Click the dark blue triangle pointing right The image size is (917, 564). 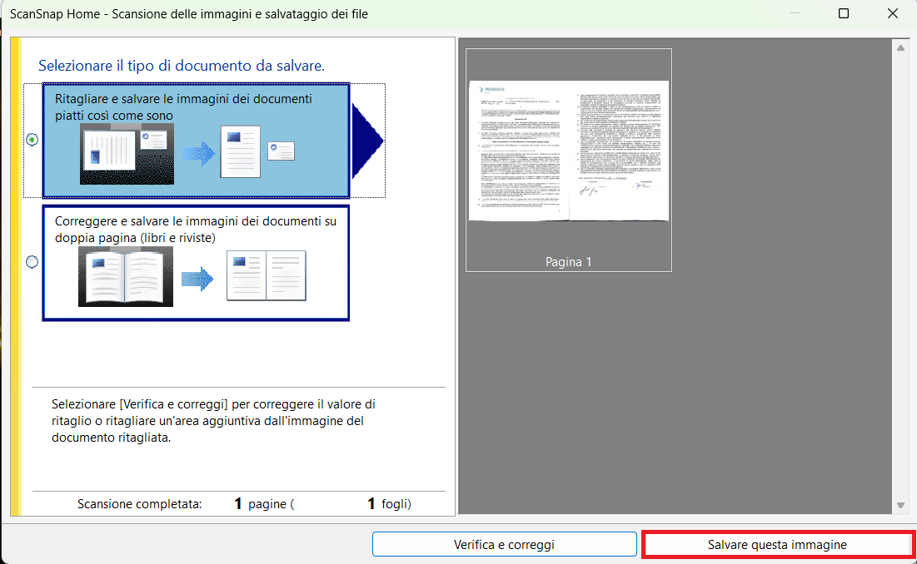(x=366, y=141)
